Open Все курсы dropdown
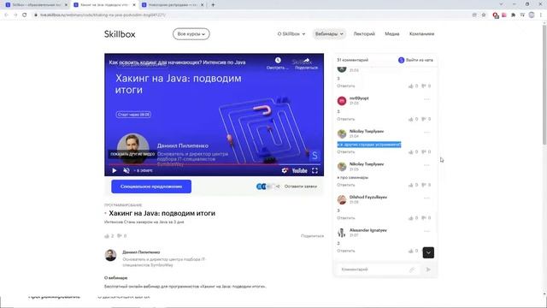 click(191, 34)
